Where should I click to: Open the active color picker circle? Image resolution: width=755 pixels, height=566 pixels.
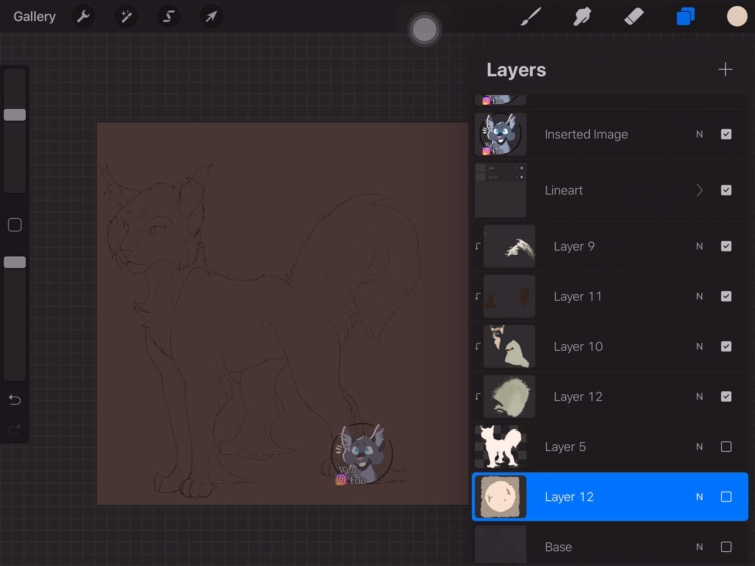click(737, 17)
